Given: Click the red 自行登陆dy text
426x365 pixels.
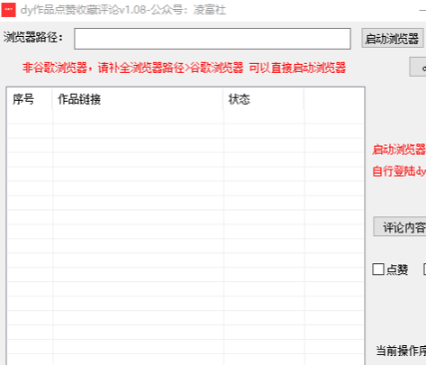Looking at the screenshot, I should (399, 172).
